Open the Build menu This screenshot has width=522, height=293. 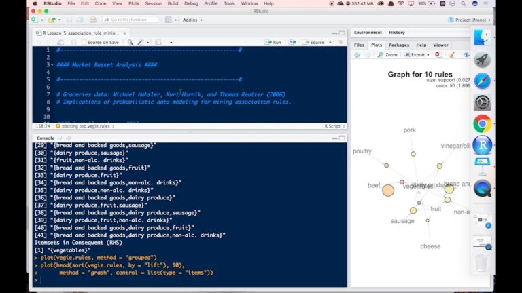[173, 3]
